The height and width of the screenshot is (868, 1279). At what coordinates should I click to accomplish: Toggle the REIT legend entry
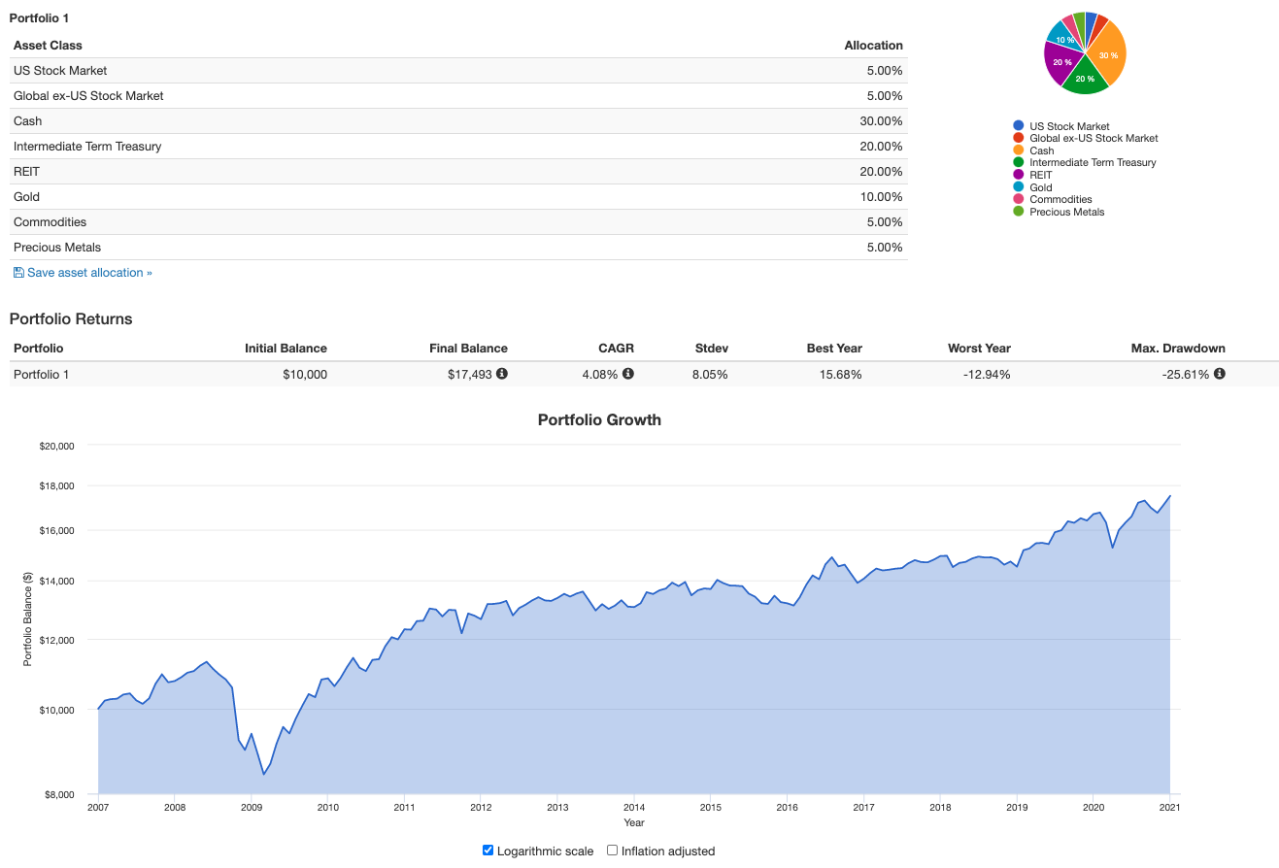[1040, 175]
